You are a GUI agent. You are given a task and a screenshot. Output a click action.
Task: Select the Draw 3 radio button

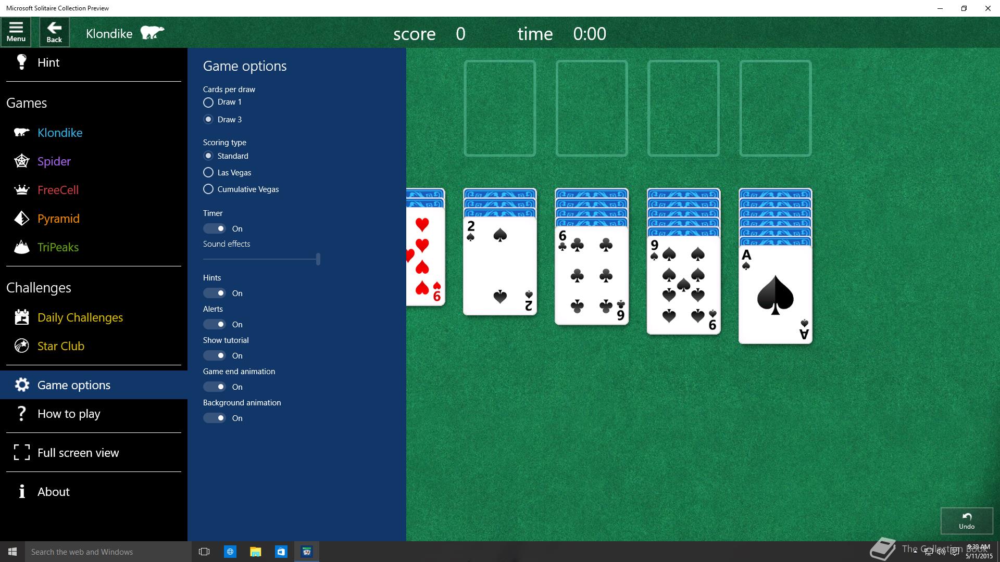[x=208, y=119]
